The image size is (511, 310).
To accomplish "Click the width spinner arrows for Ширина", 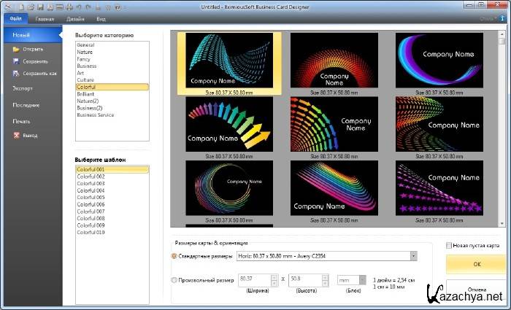I will point(275,279).
